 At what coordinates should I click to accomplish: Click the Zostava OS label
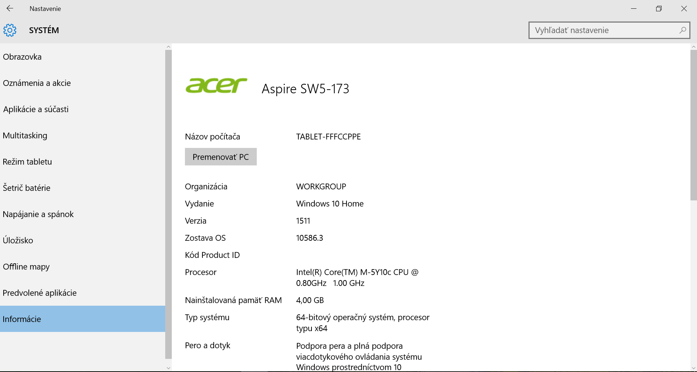(x=205, y=238)
